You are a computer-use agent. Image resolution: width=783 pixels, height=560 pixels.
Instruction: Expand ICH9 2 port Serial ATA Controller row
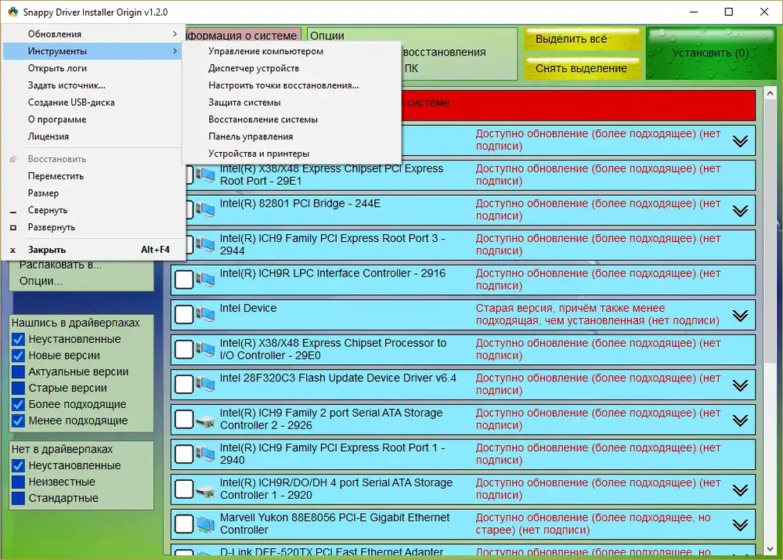(x=740, y=421)
